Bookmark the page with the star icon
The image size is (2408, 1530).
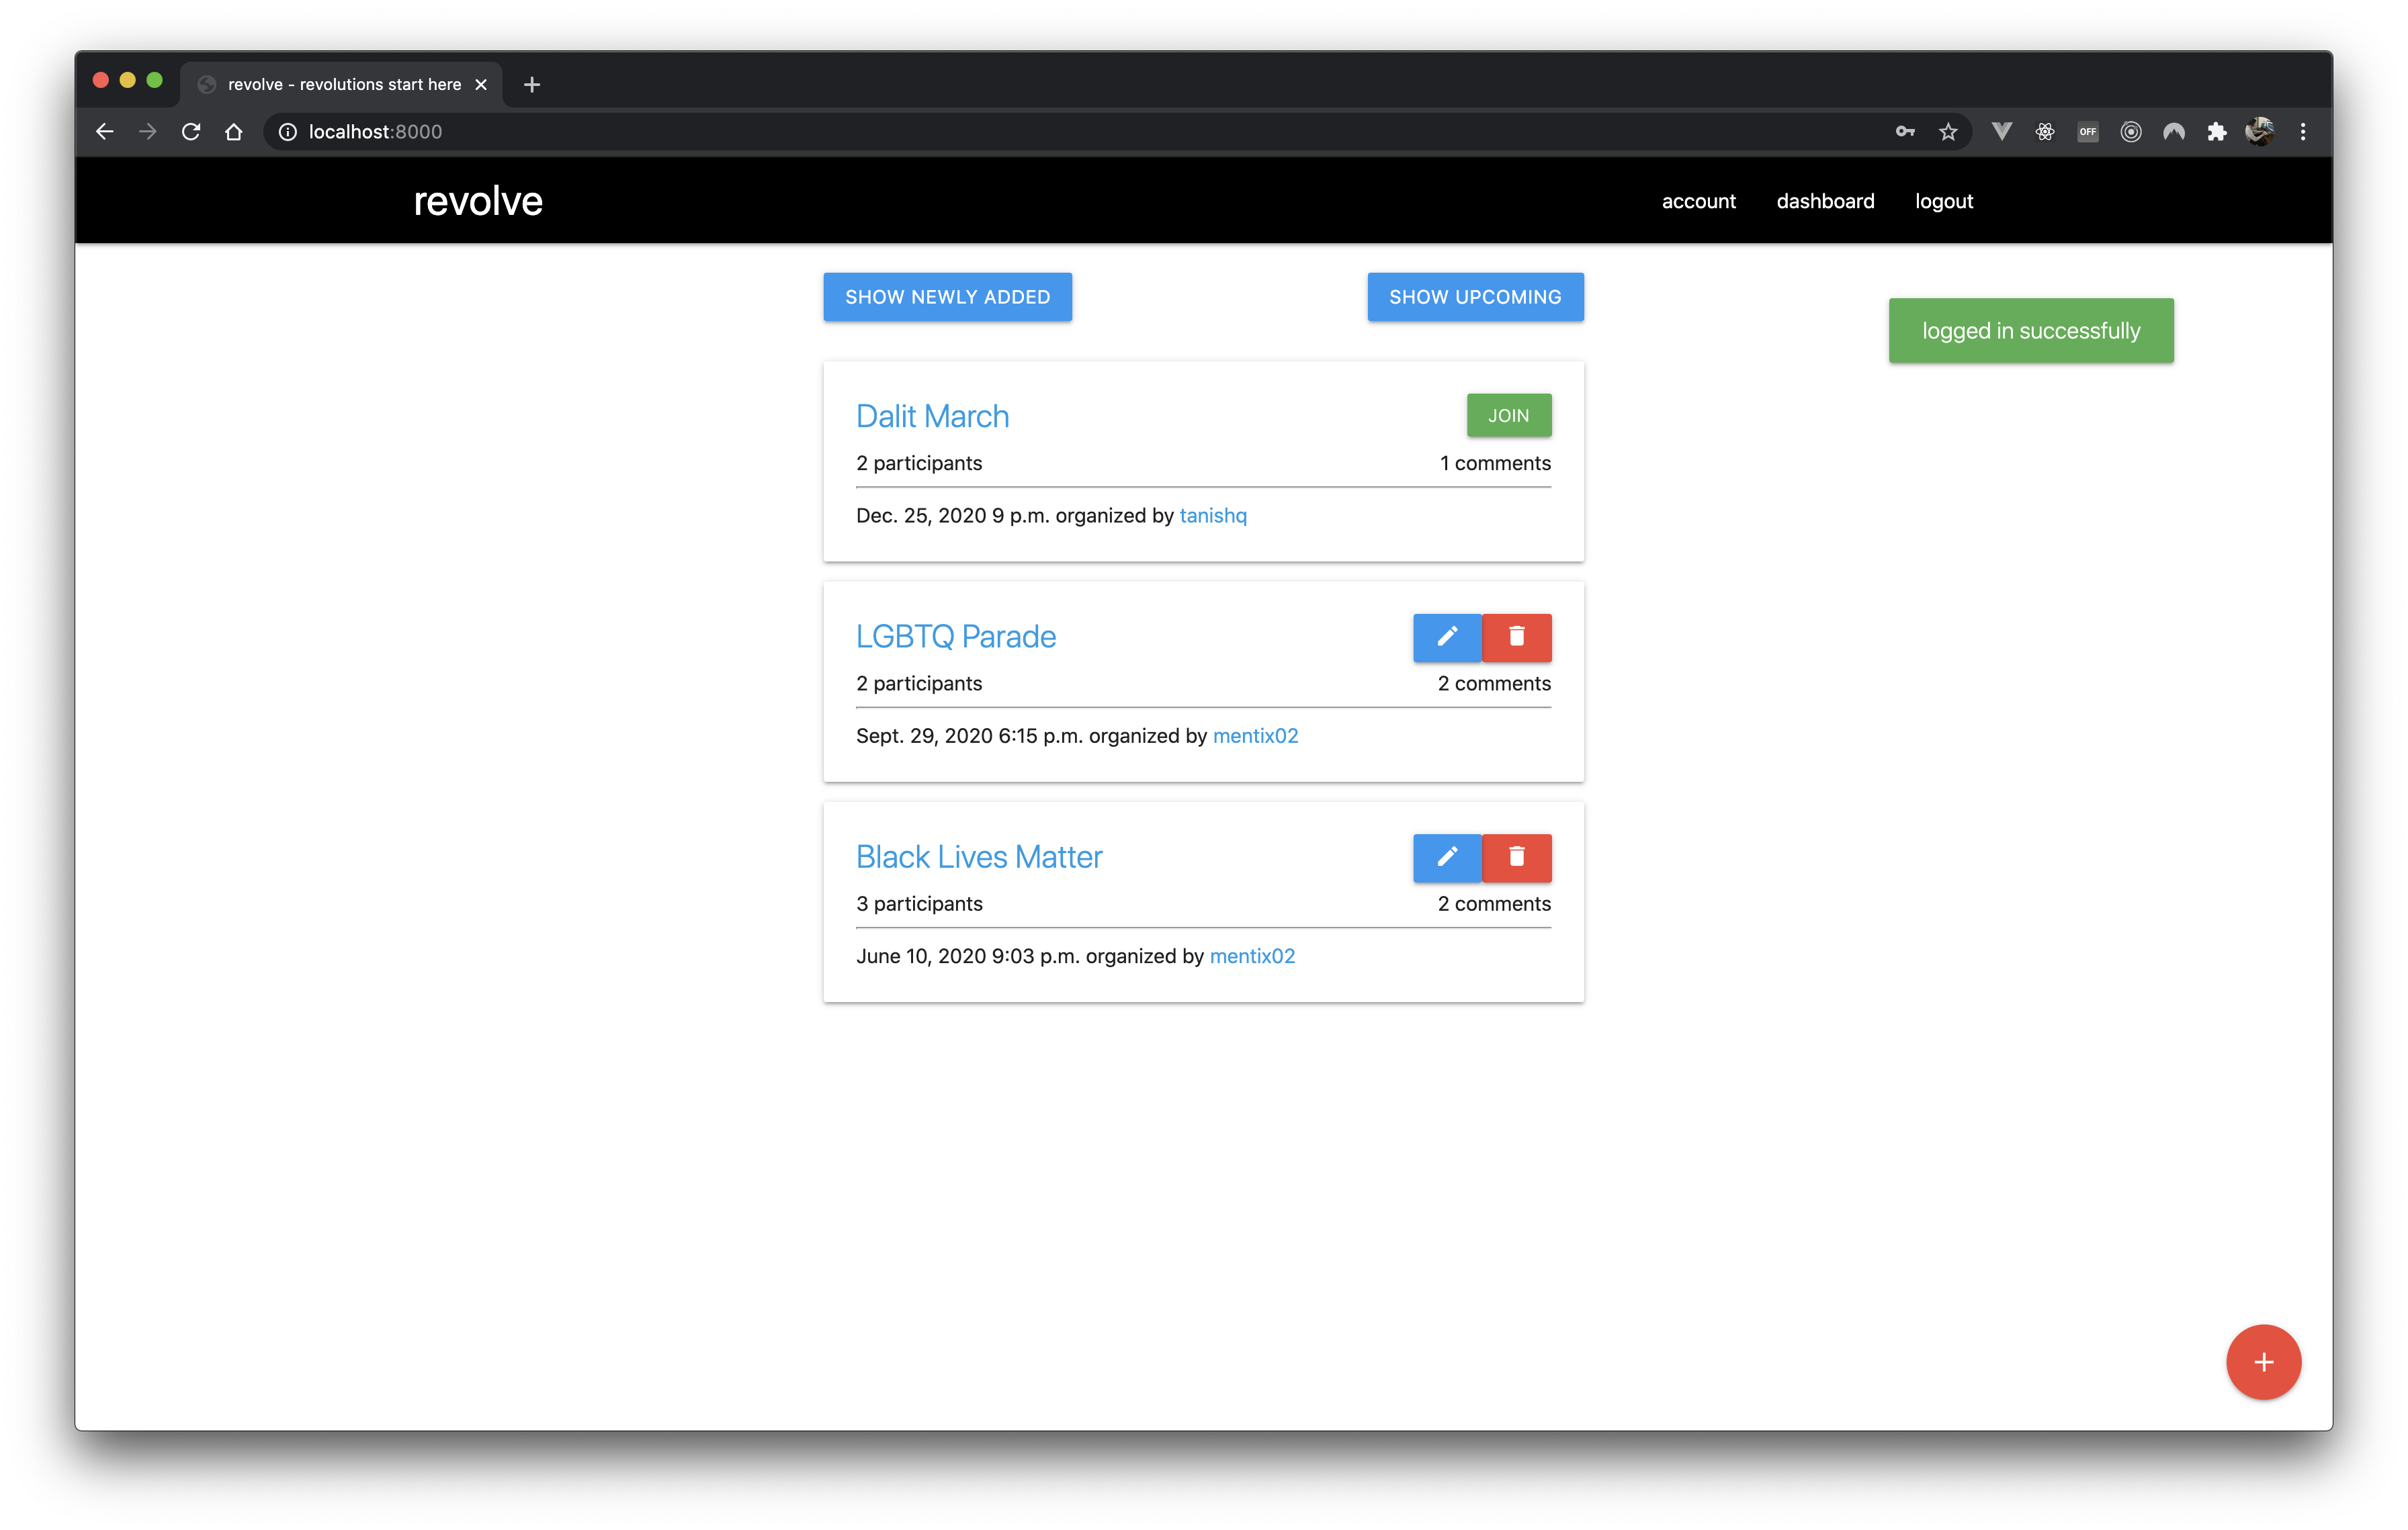pyautogui.click(x=1947, y=132)
